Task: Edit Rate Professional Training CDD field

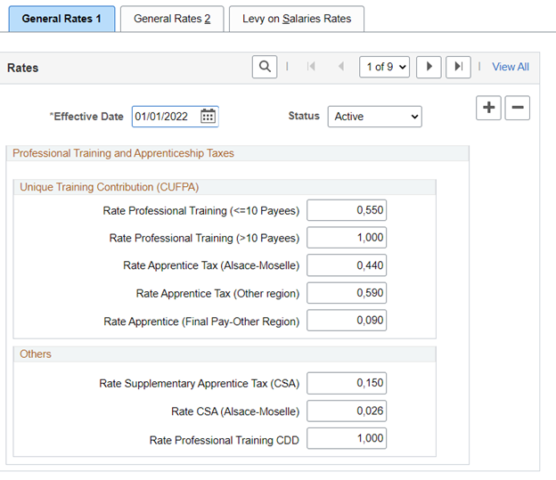Action: pos(347,438)
